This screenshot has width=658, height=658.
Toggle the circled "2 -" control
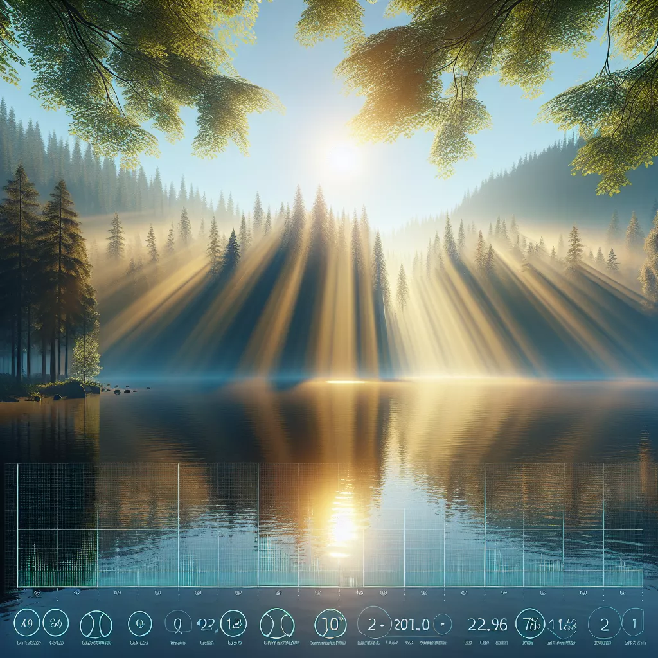pyautogui.click(x=374, y=623)
